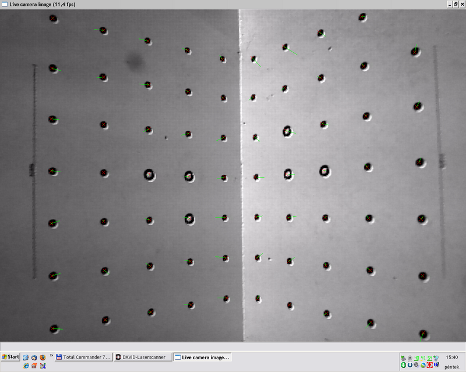Image resolution: width=466 pixels, height=372 pixels.
Task: Select the Live camera image taskbar button
Action: 203,357
